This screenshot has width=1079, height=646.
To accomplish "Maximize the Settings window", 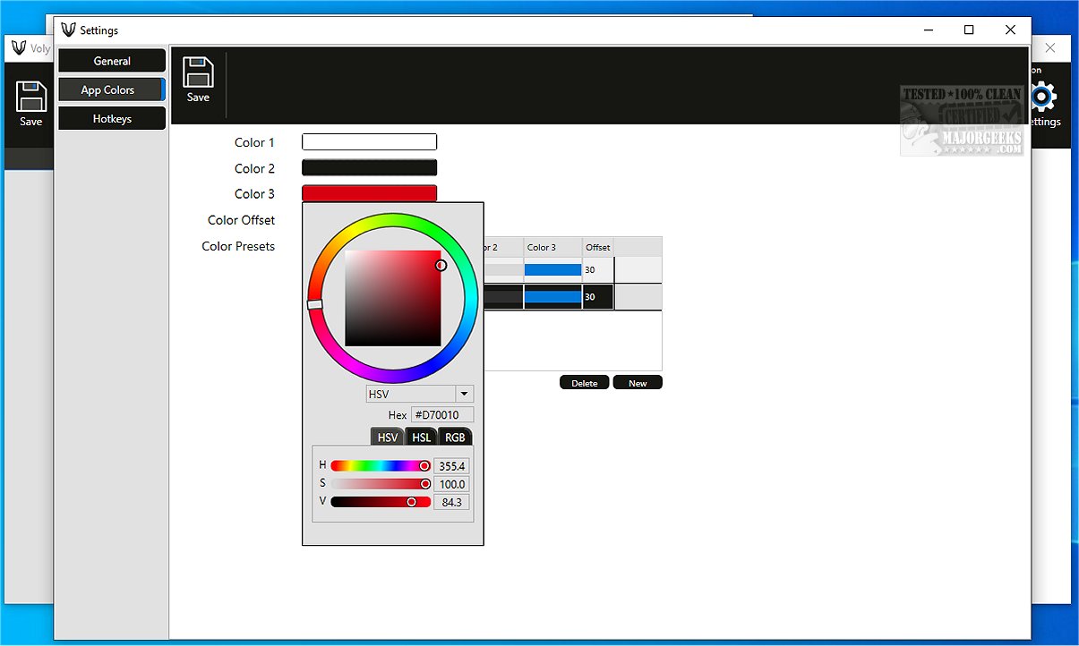I will pyautogui.click(x=969, y=30).
